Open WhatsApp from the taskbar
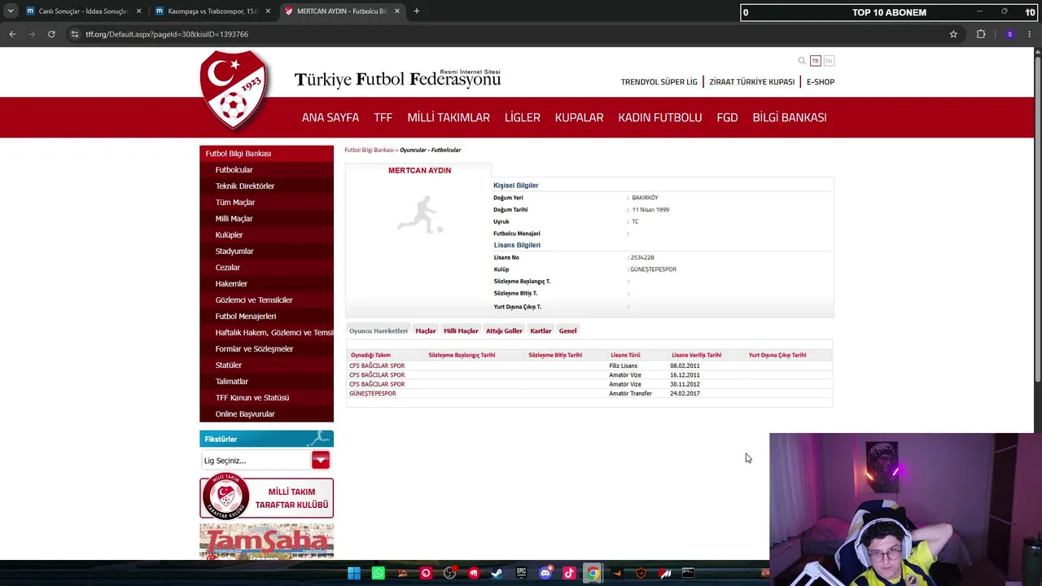1042x586 pixels. (x=379, y=573)
